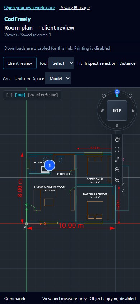Screen dimensions: 140x304
Task: Click the Units: m setting
Action: (22, 79)
